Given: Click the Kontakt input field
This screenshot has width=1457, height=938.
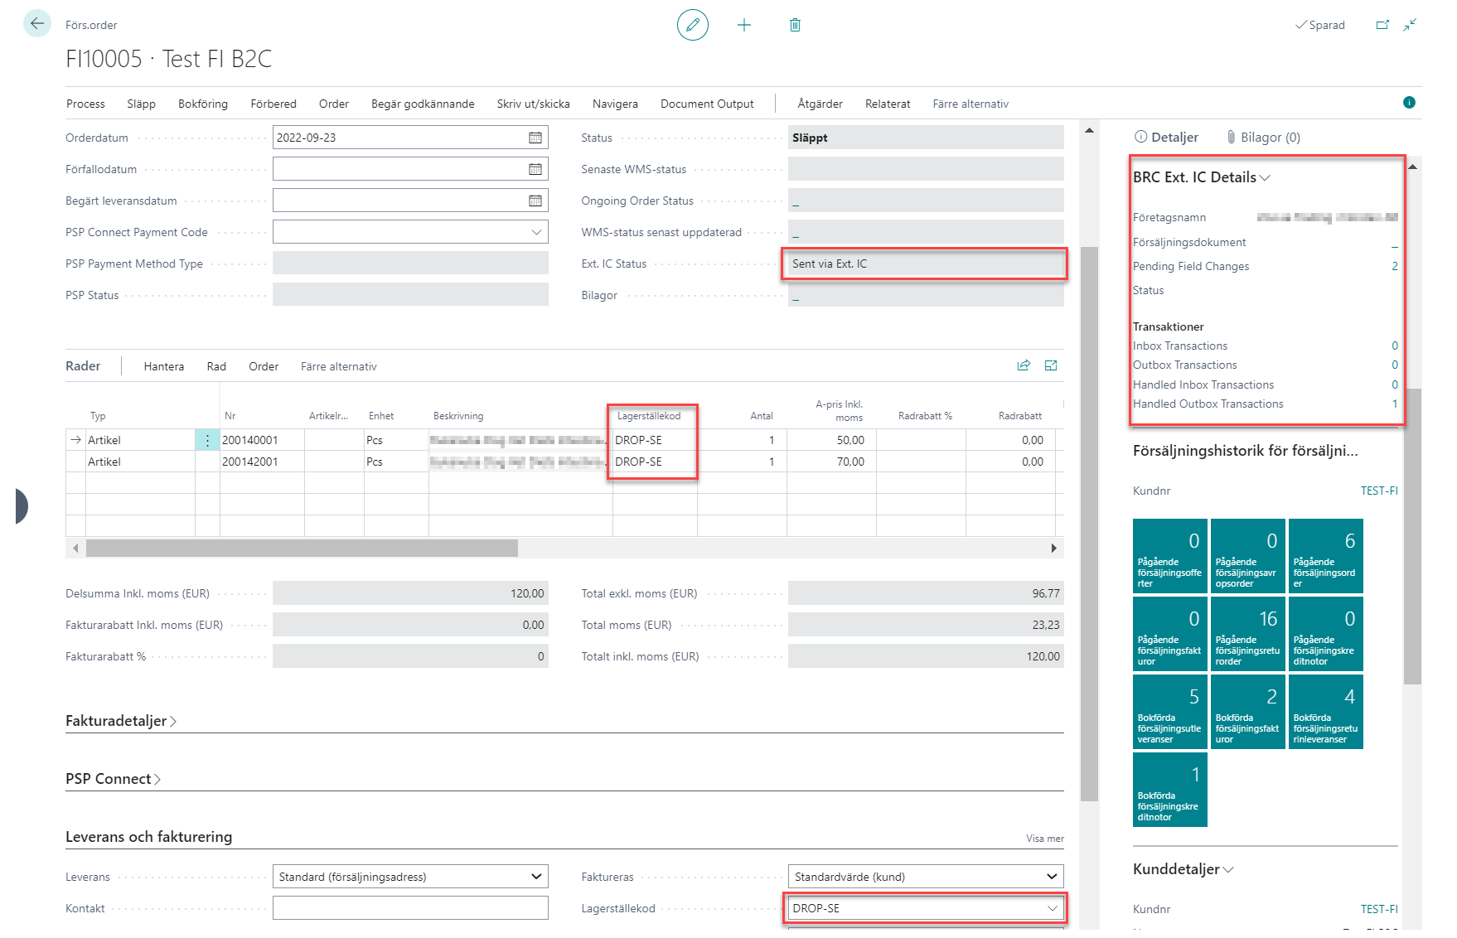Looking at the screenshot, I should pyautogui.click(x=410, y=908).
